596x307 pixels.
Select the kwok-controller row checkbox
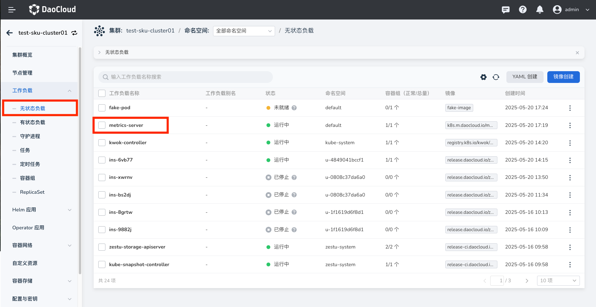point(102,143)
